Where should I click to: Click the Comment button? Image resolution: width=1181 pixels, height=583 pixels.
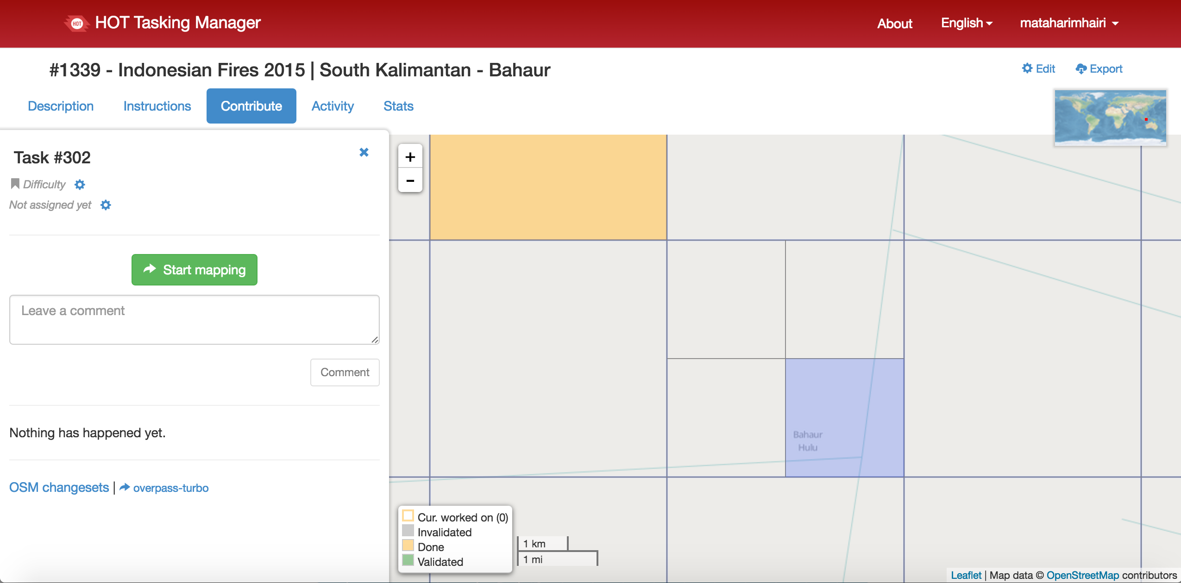pyautogui.click(x=345, y=372)
